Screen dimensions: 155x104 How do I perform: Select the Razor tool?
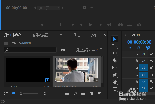pos(115,60)
